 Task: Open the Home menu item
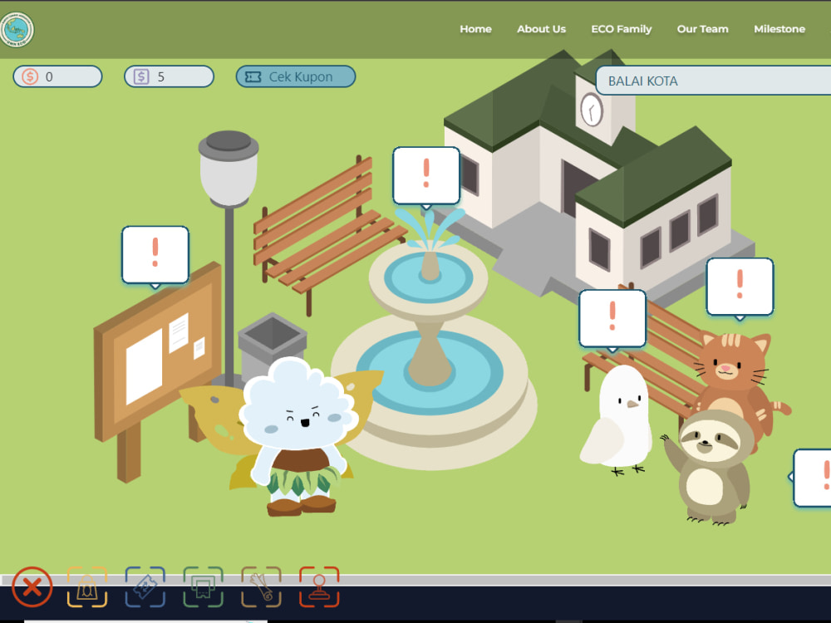[475, 29]
